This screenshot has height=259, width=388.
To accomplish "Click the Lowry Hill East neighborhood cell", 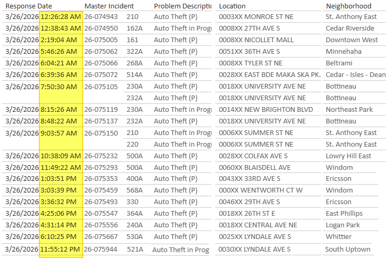I will 349,156.
